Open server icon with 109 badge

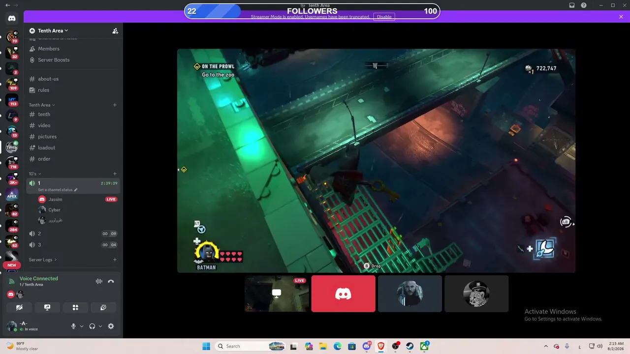[x=12, y=85]
